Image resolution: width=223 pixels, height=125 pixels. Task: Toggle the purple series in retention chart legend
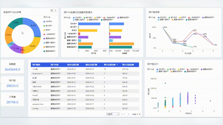pyautogui.click(x=203, y=17)
